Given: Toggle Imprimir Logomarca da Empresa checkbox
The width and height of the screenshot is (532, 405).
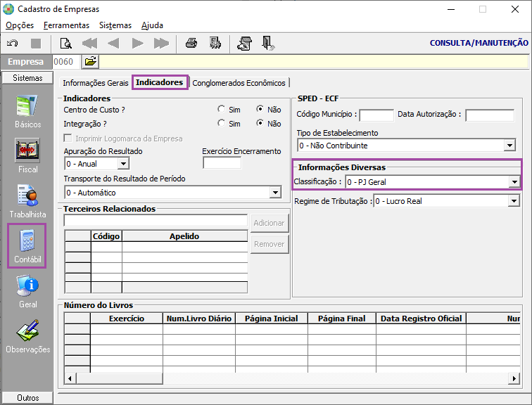Looking at the screenshot, I should [68, 139].
